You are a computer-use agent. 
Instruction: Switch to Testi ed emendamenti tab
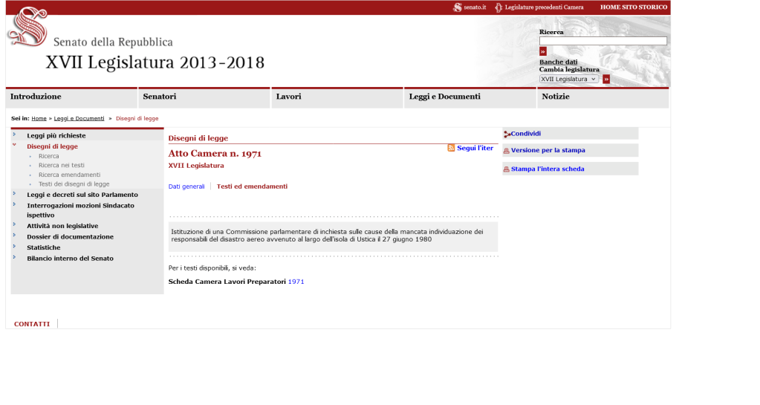(x=252, y=187)
